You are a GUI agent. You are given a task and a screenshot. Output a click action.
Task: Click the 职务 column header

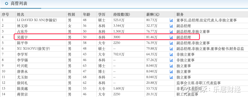point(180,15)
